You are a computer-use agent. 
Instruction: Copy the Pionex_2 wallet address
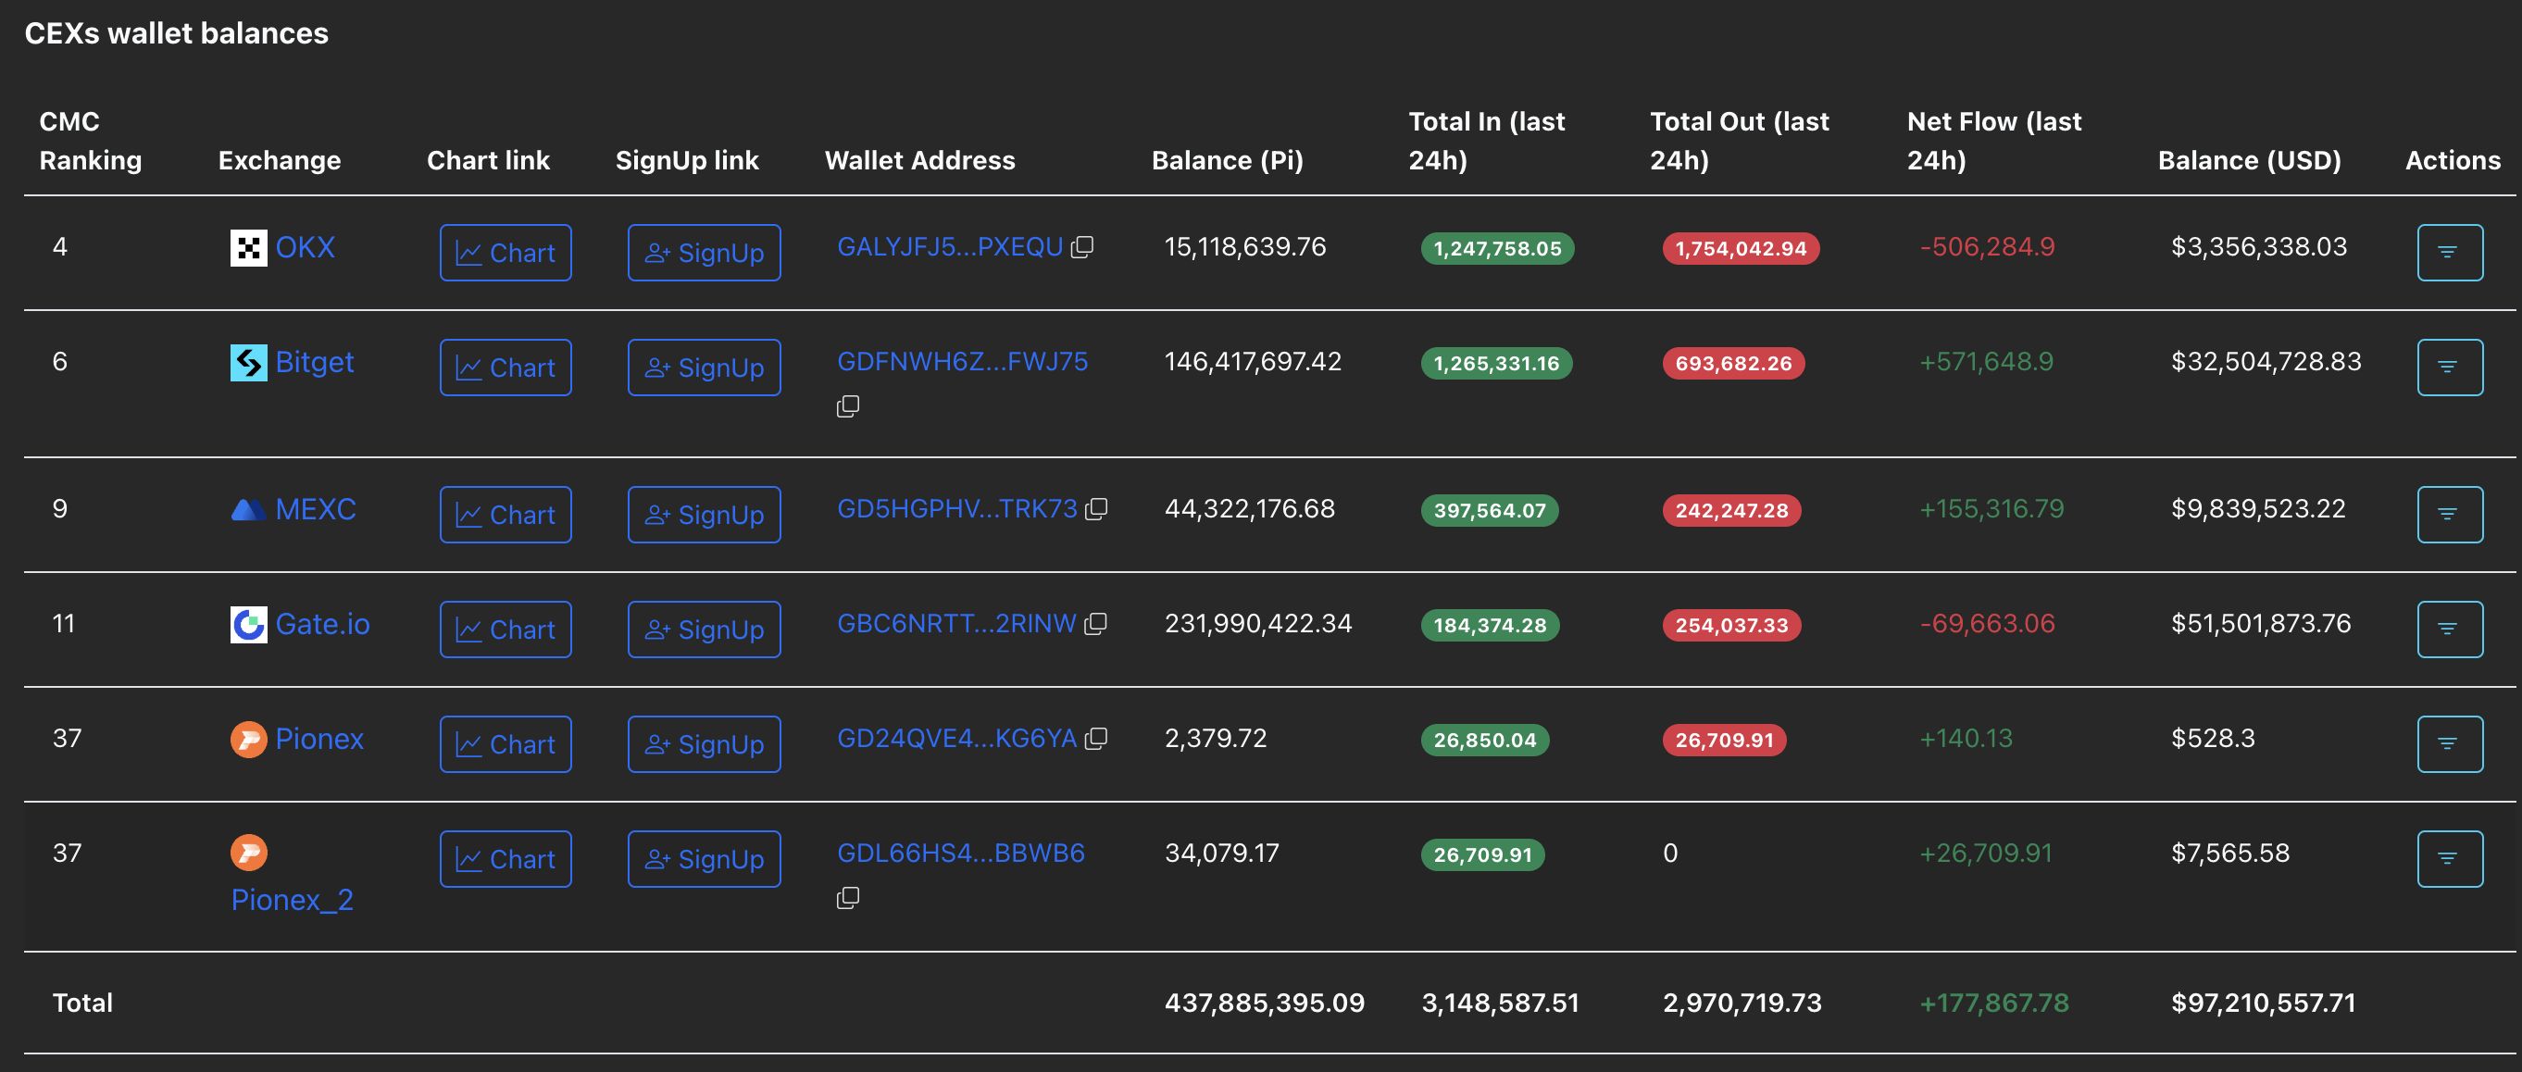(848, 895)
